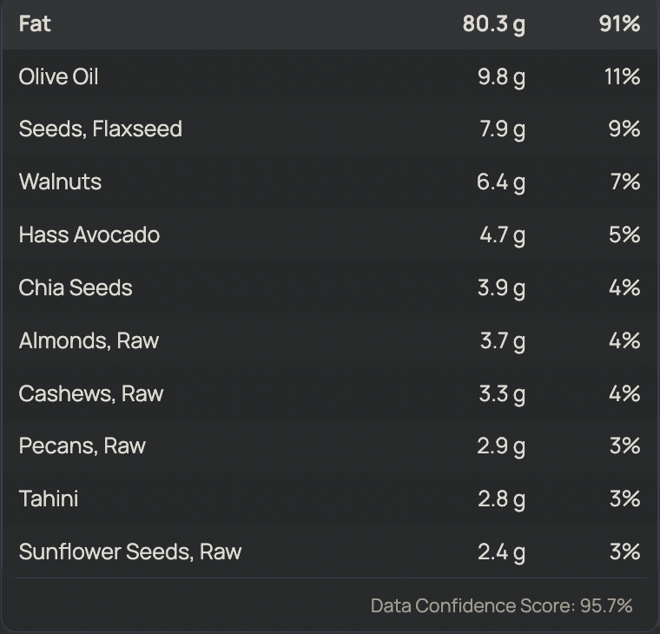Viewport: 660px width, 634px height.
Task: Click the Almonds, Raw food item
Action: 89,340
